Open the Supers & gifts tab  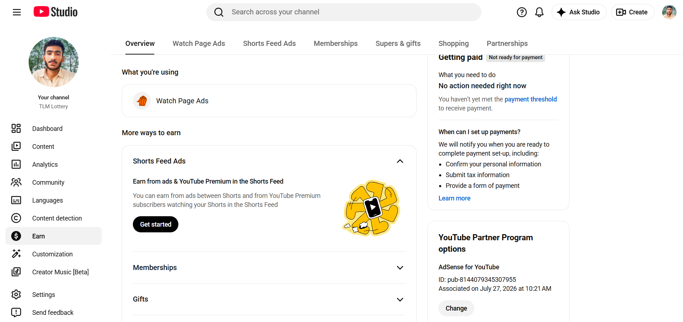pos(398,43)
